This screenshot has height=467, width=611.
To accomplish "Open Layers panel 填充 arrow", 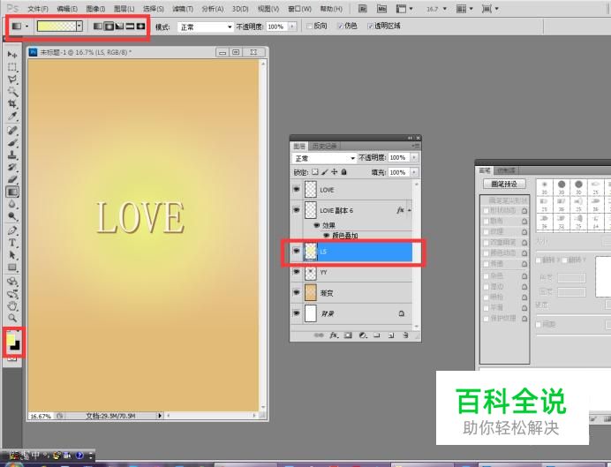I will click(414, 172).
